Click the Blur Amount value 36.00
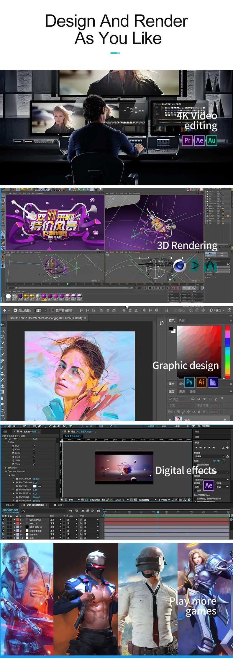Viewport: 233px width, 659px height. (x=36, y=479)
